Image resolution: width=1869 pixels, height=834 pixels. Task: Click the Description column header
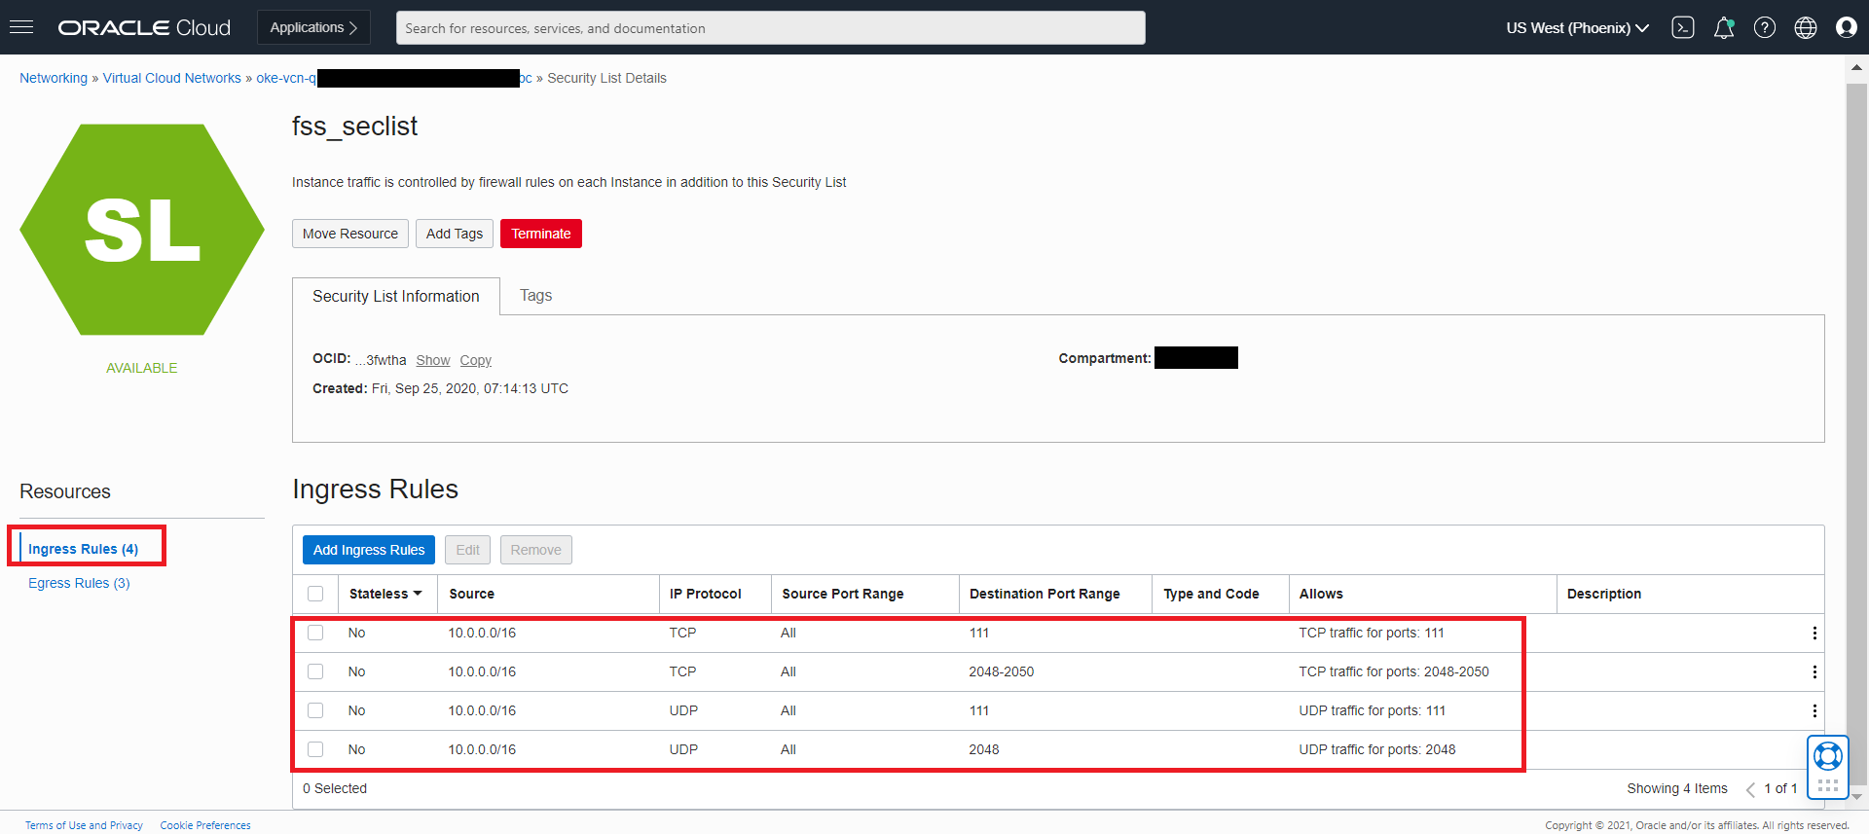[1604, 594]
